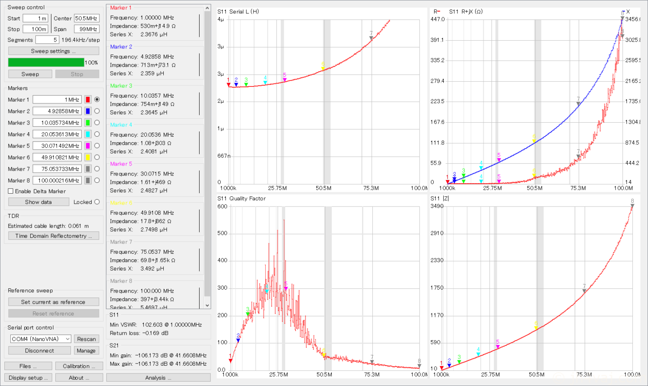Image resolution: width=648 pixels, height=386 pixels.
Task: Enable the Delta Marker checkbox
Action: coord(11,191)
